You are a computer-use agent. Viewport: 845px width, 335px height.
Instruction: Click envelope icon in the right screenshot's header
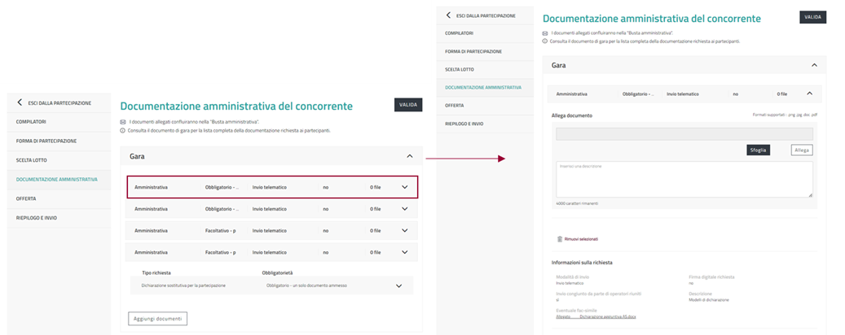pyautogui.click(x=545, y=33)
